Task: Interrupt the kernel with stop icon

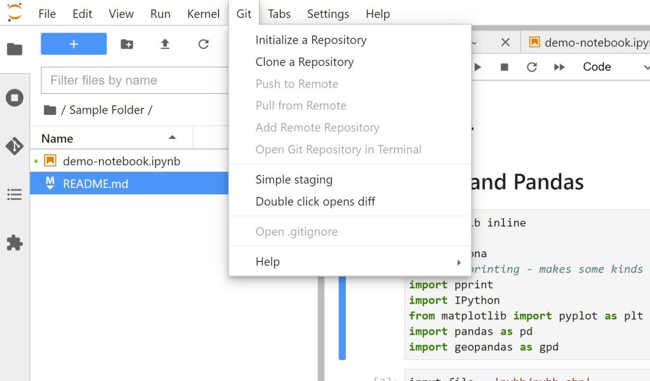Action: click(505, 67)
